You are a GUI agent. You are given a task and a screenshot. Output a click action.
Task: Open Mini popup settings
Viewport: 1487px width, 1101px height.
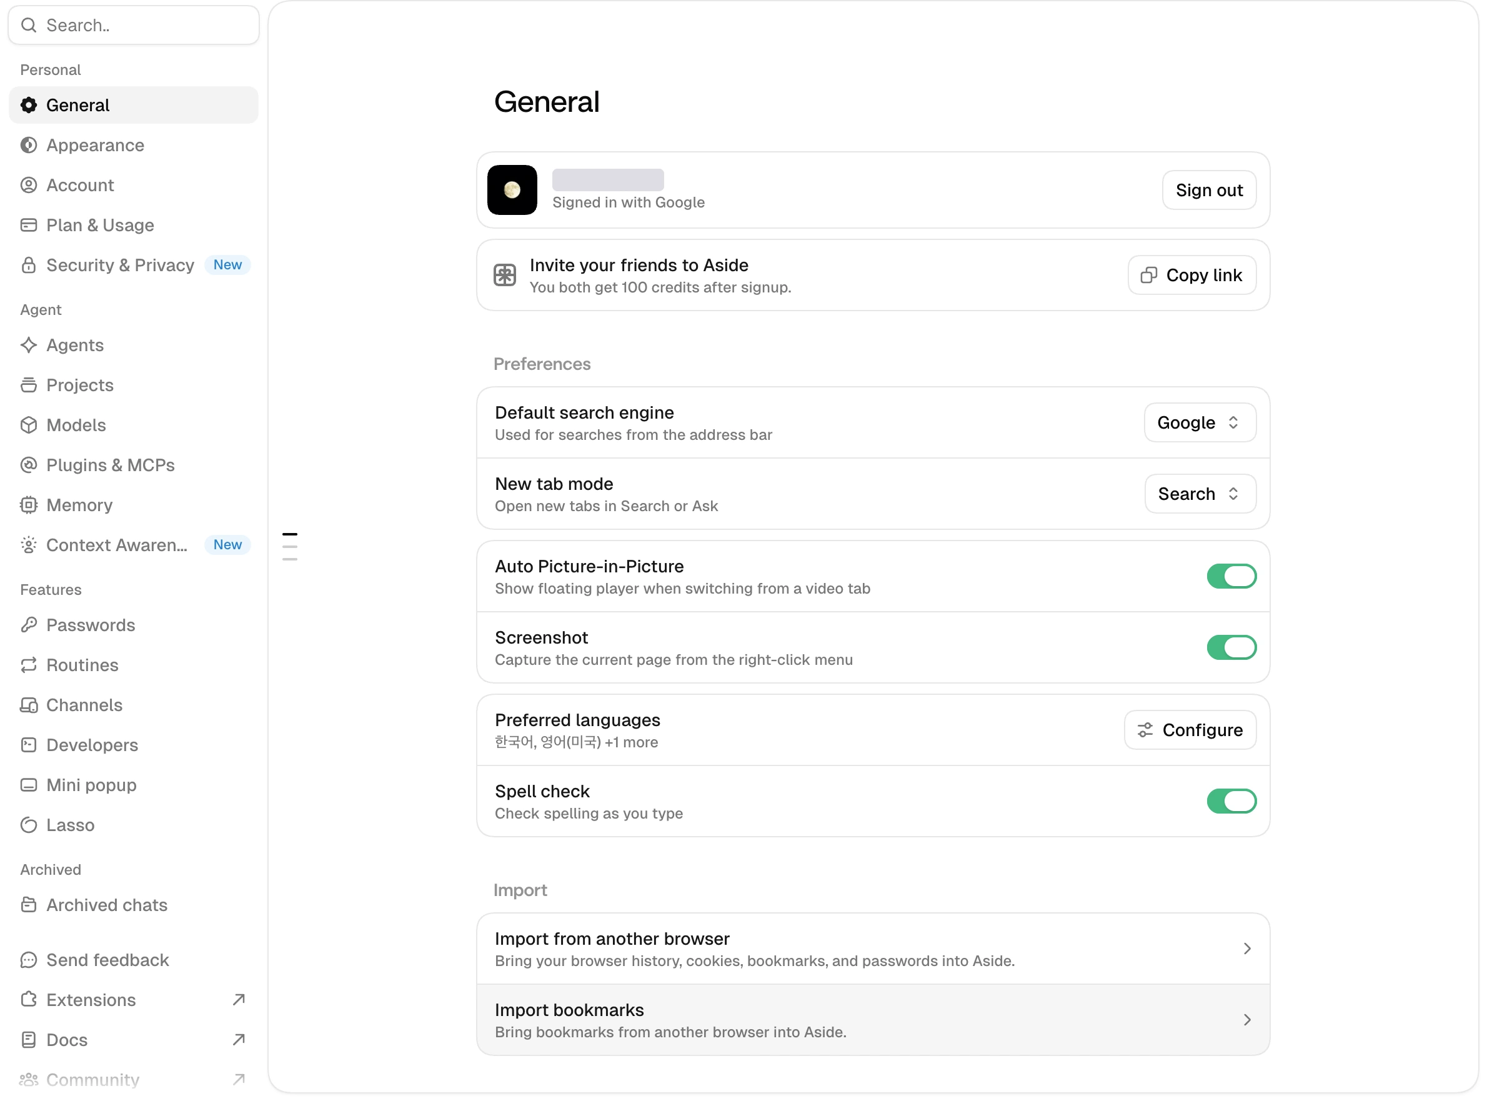pos(133,785)
